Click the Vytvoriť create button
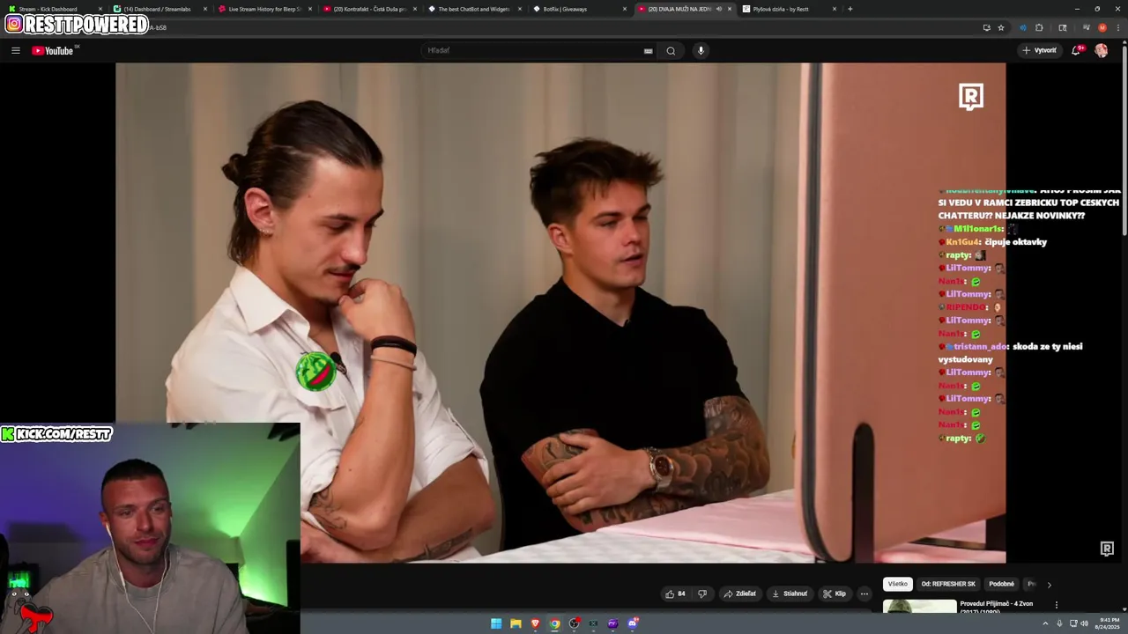 [1039, 50]
